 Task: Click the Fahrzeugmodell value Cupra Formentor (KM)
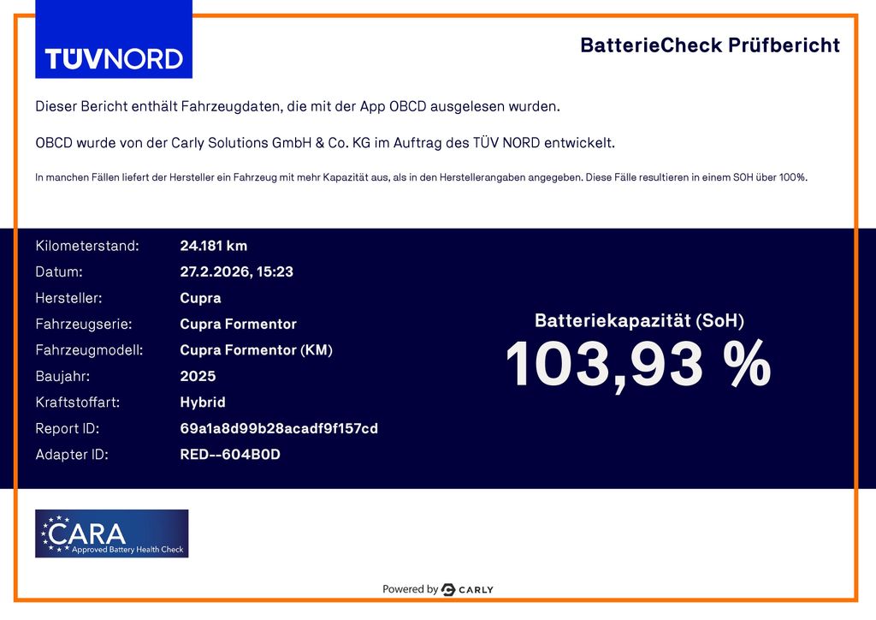click(x=256, y=350)
